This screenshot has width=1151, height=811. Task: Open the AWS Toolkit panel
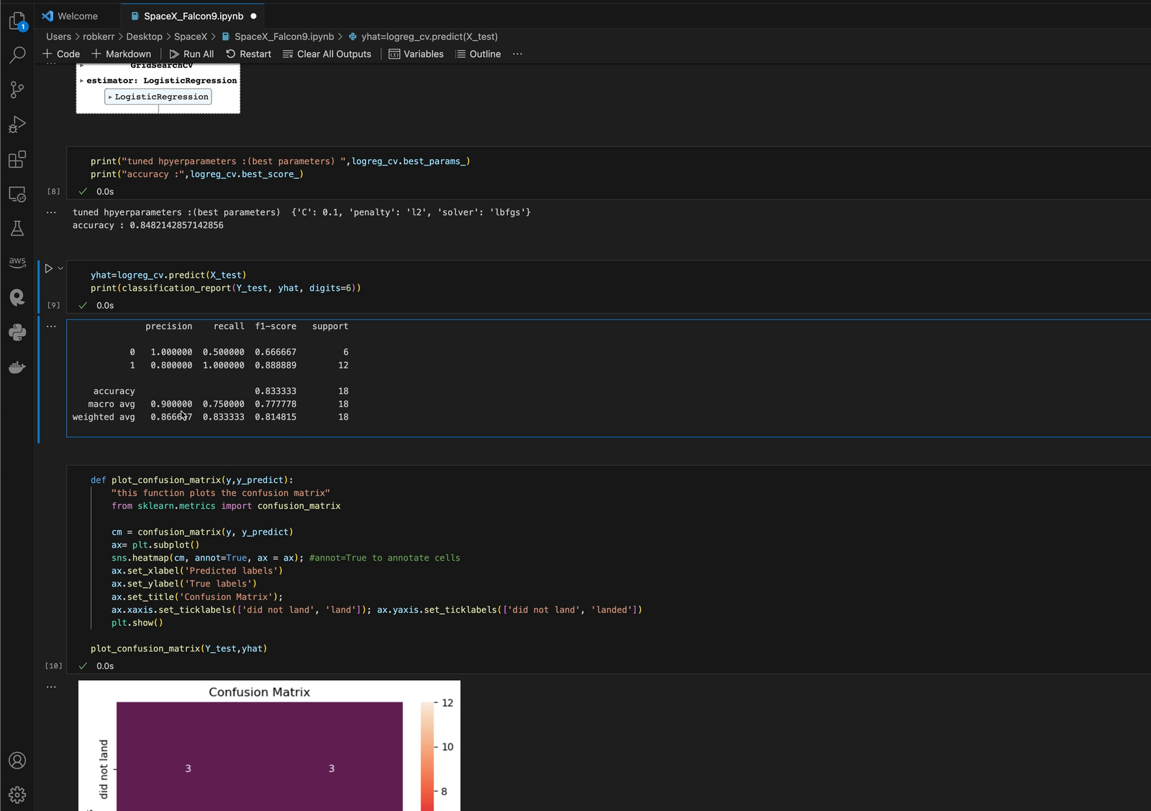17,262
